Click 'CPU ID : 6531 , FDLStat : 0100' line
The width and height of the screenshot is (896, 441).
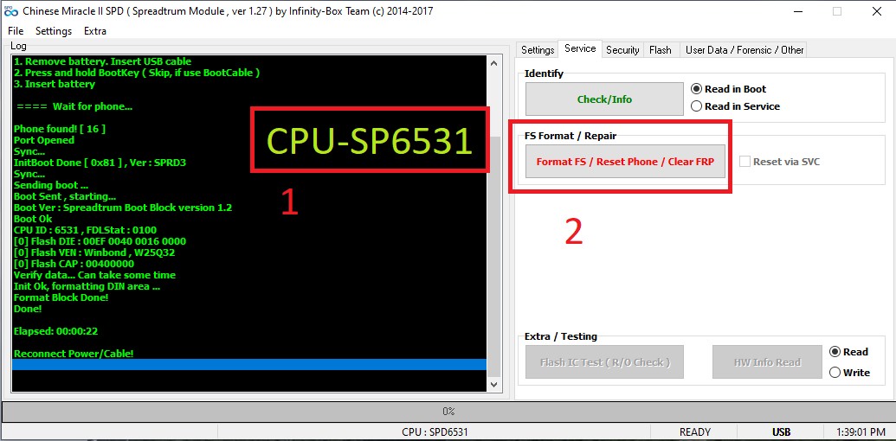85,231
